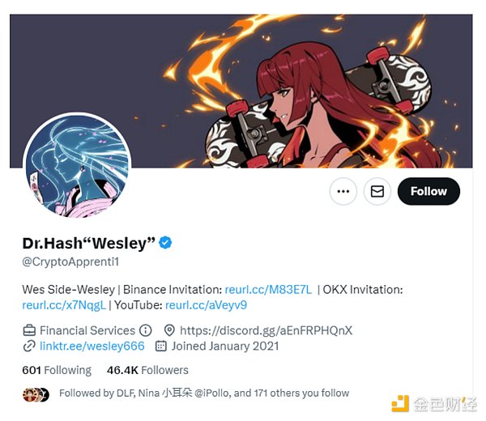Screen dimensions: 486x421
Task: Open the followed-by mutual followers text
Action: [204, 393]
